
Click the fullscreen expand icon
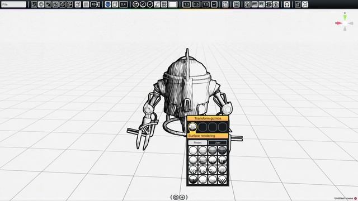305,4
